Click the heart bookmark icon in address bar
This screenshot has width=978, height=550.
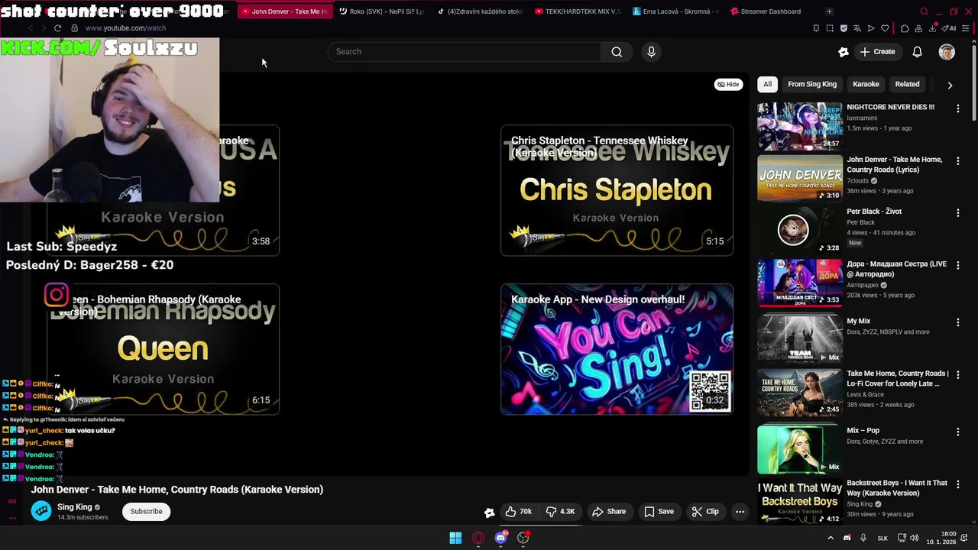(885, 28)
